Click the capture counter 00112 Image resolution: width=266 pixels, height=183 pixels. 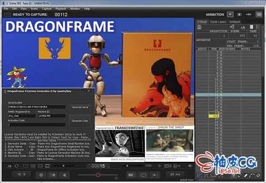coord(61,15)
